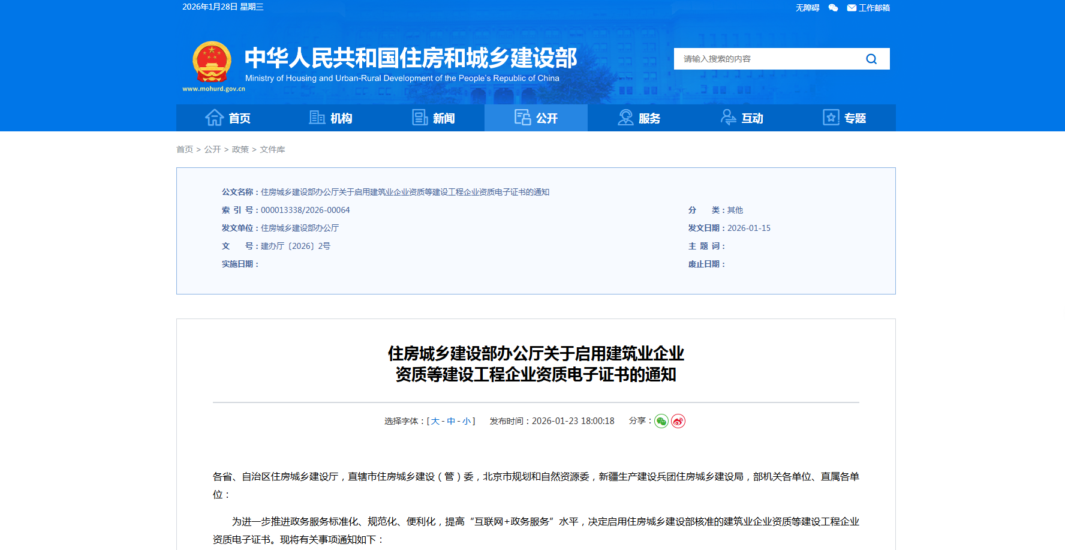Open the WeChat icon at top right
Viewport: 1065px width, 550px height.
coord(832,8)
